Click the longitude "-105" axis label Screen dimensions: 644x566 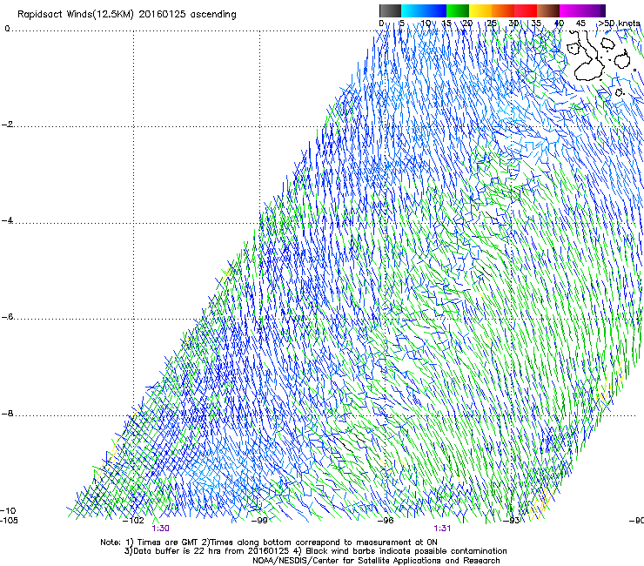coord(9,521)
